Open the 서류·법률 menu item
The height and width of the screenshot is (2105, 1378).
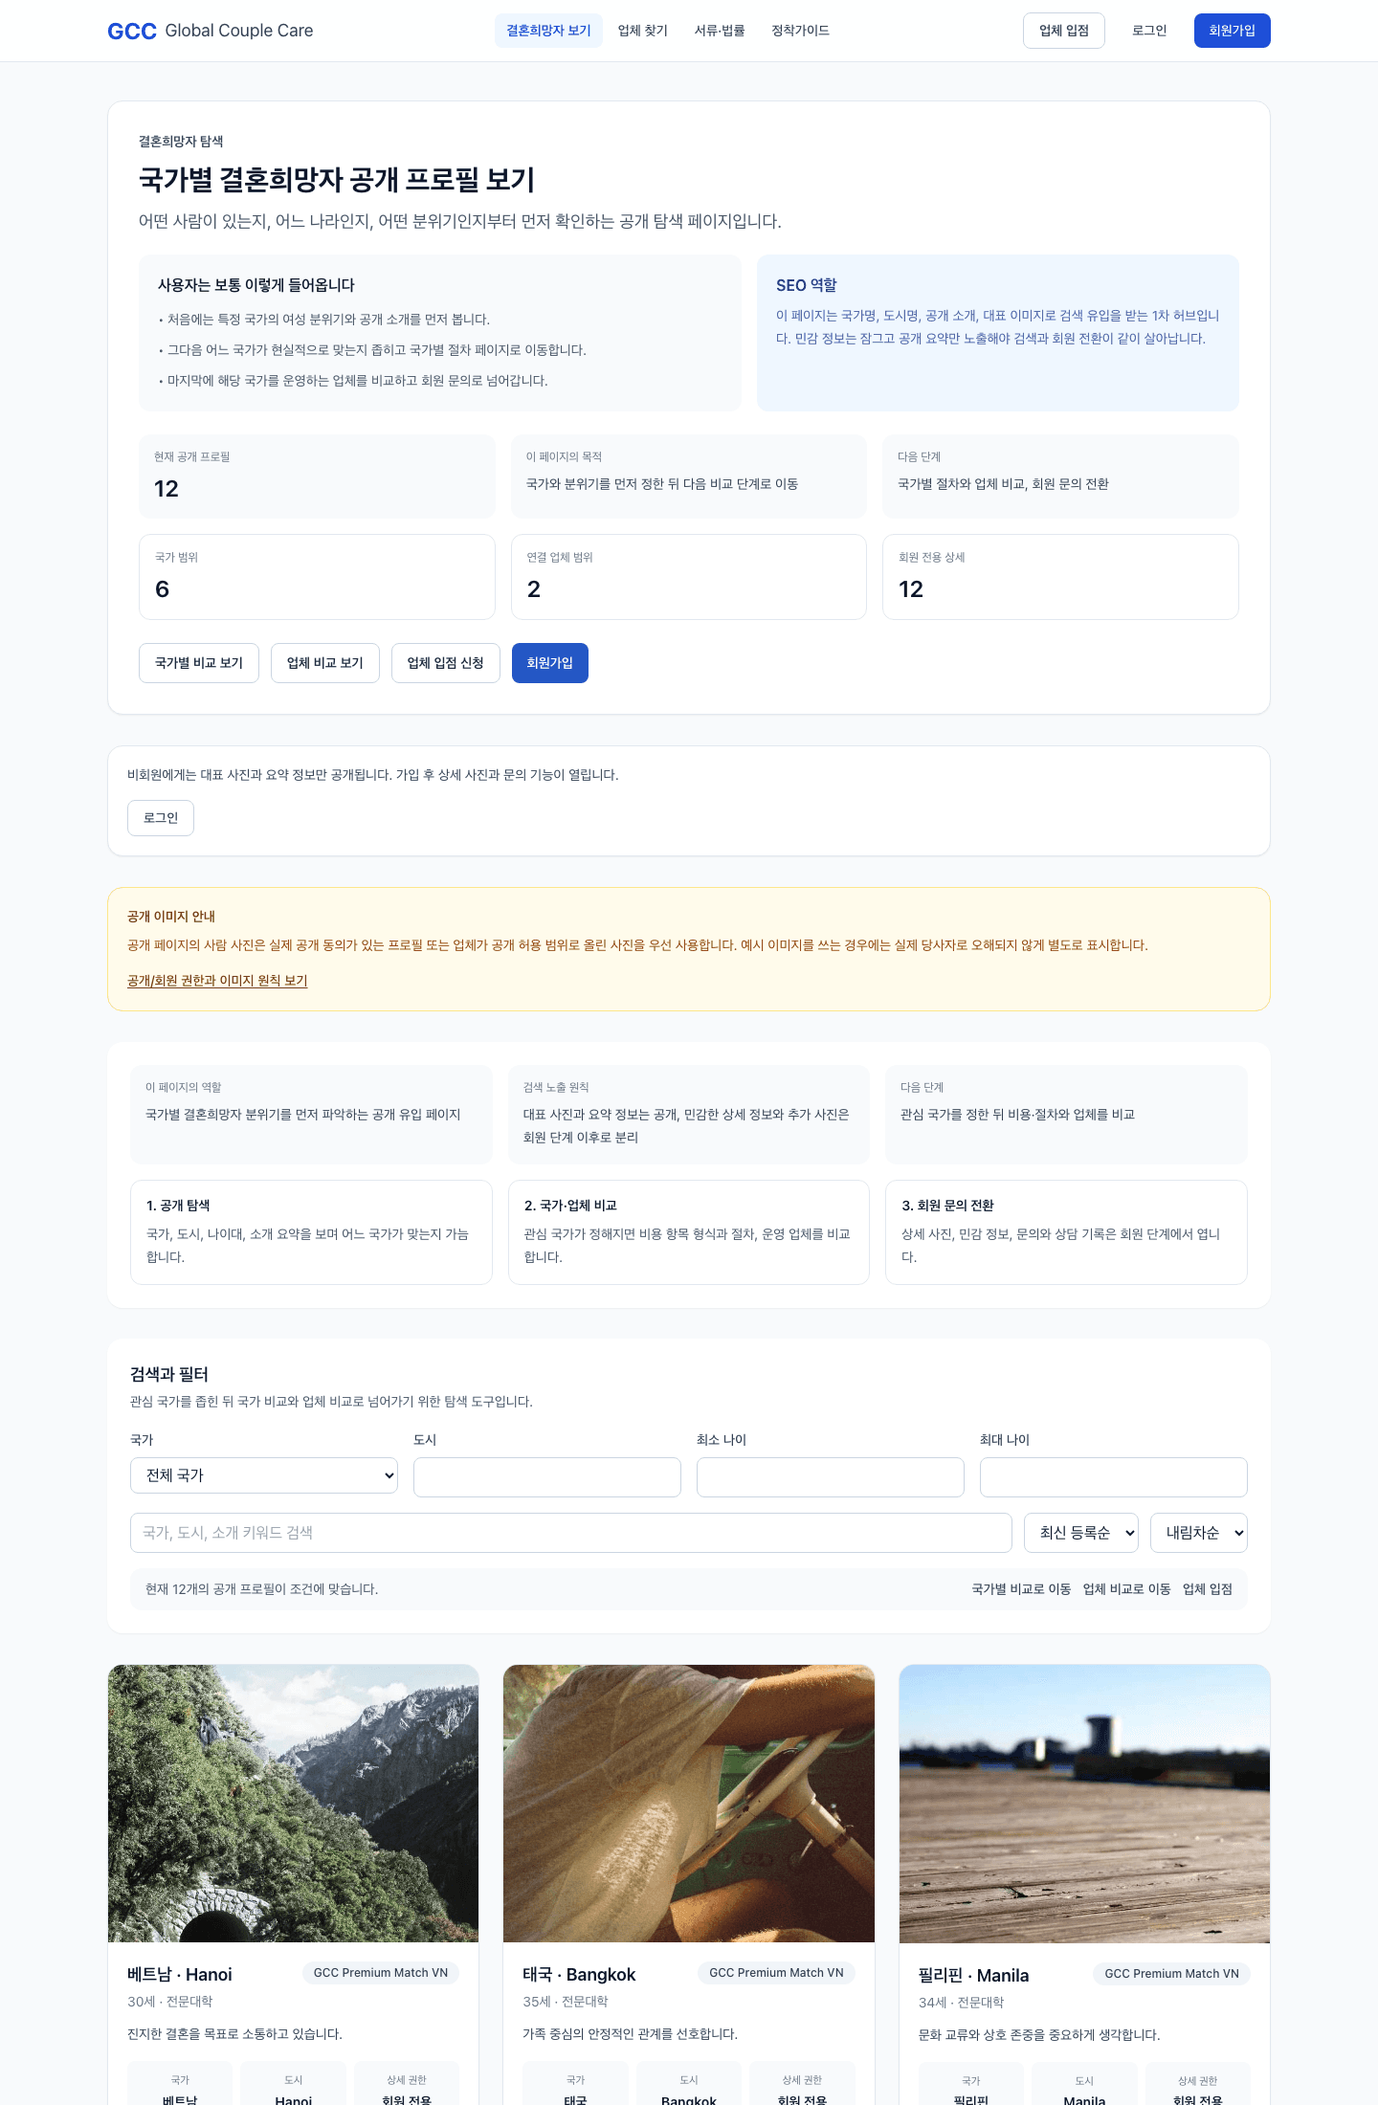click(720, 31)
